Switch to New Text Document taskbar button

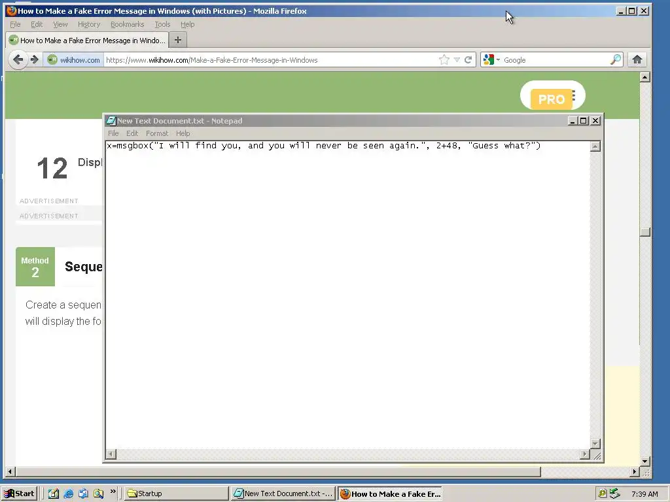283,494
